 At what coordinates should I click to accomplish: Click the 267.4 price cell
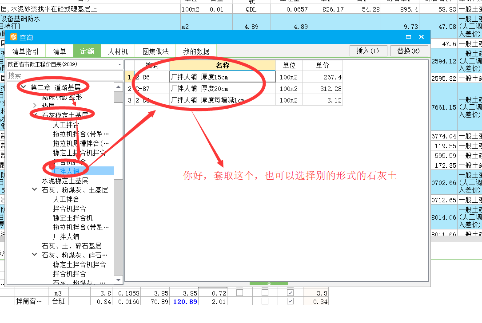click(x=323, y=77)
